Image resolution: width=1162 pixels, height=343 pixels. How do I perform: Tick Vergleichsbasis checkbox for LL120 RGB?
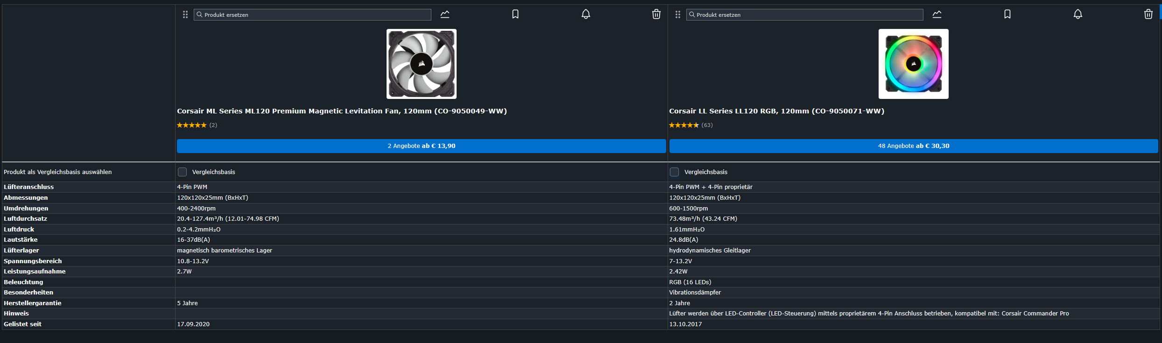[x=675, y=172]
